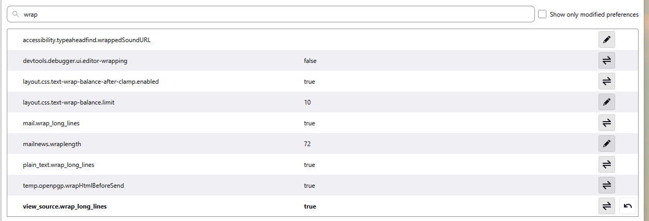Edit accessibility.typeaheadfind.wrappedSoundURL with pencil icon
This screenshot has height=221, width=649.
[x=606, y=40]
